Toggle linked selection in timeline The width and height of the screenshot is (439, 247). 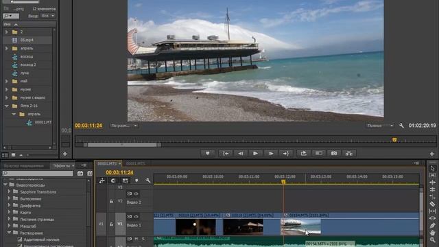point(125,180)
